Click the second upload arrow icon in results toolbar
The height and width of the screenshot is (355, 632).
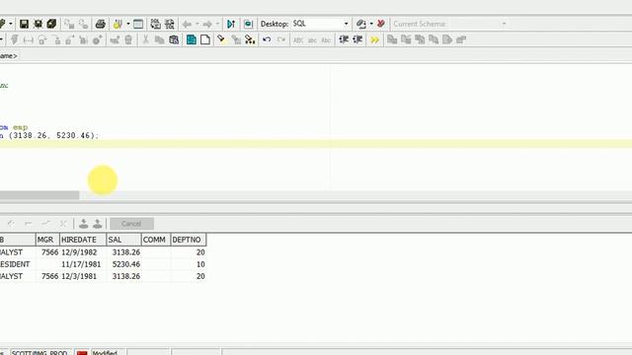[x=98, y=224]
